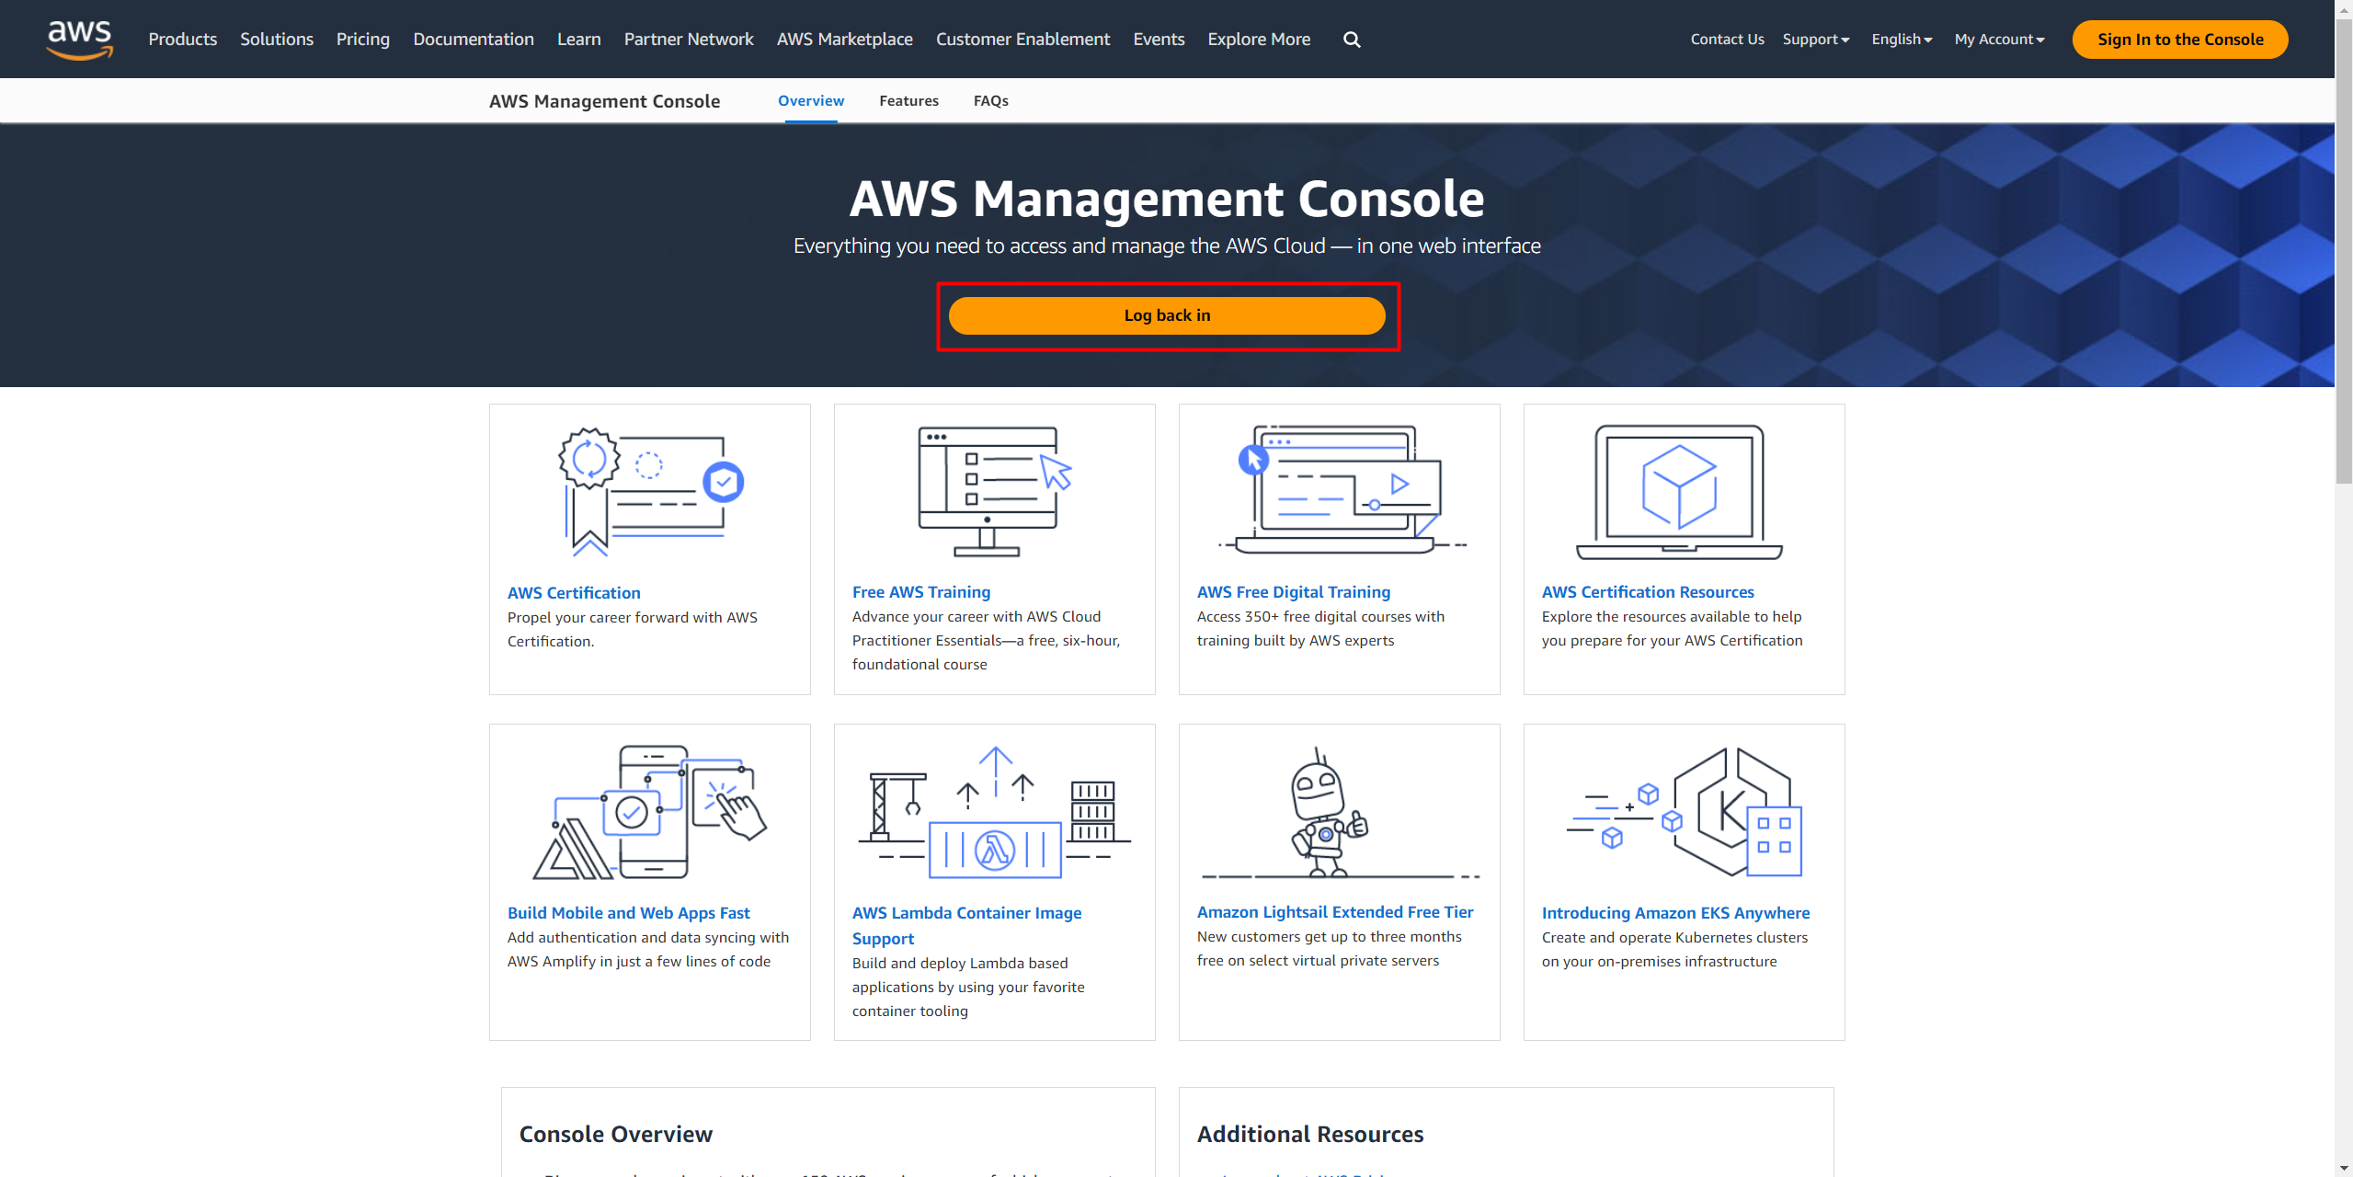Click 'Advance your career with AWS Cloud' text
Viewport: 2353px width, 1177px height.
986,641
